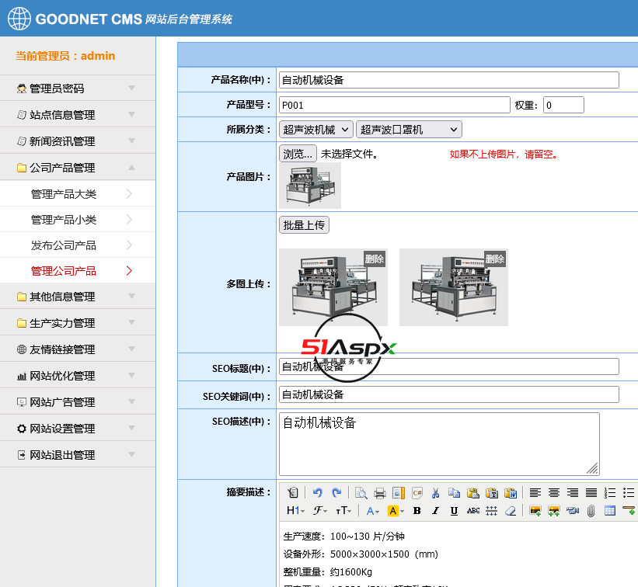638x587 pixels.
Task: Open the editor preview icon
Action: pos(361,493)
